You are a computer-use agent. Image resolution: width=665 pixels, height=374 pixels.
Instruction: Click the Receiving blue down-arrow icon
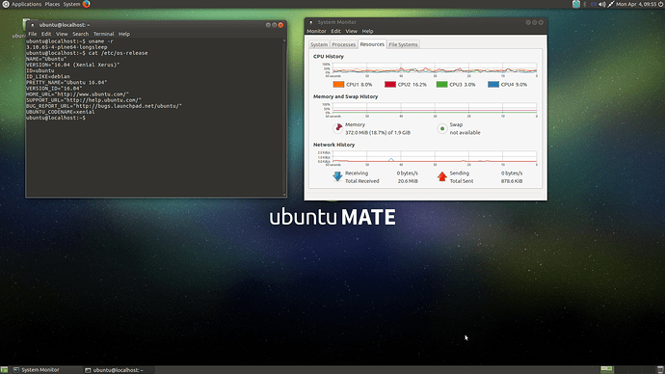coord(337,176)
